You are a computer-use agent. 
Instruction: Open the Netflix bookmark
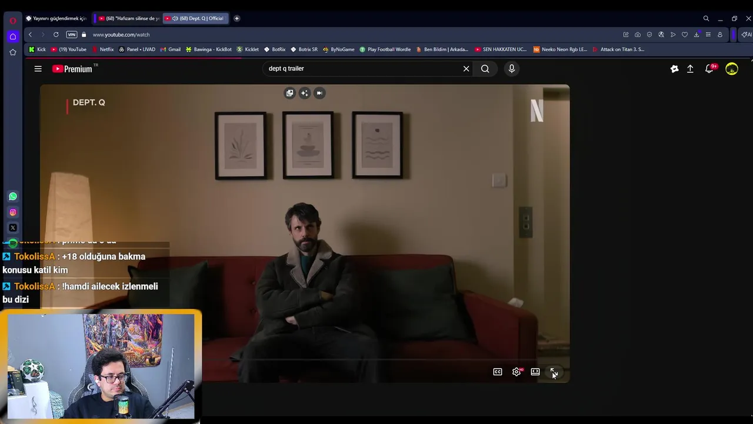click(x=102, y=49)
